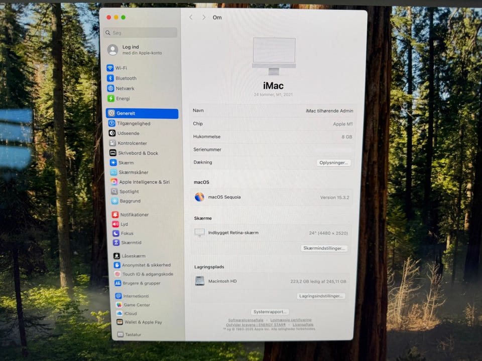Click Indbygget Retina-skærm display icon
The height and width of the screenshot is (361, 482).
click(x=199, y=232)
